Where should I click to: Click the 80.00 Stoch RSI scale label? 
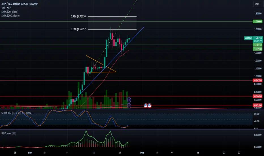click(x=257, y=114)
